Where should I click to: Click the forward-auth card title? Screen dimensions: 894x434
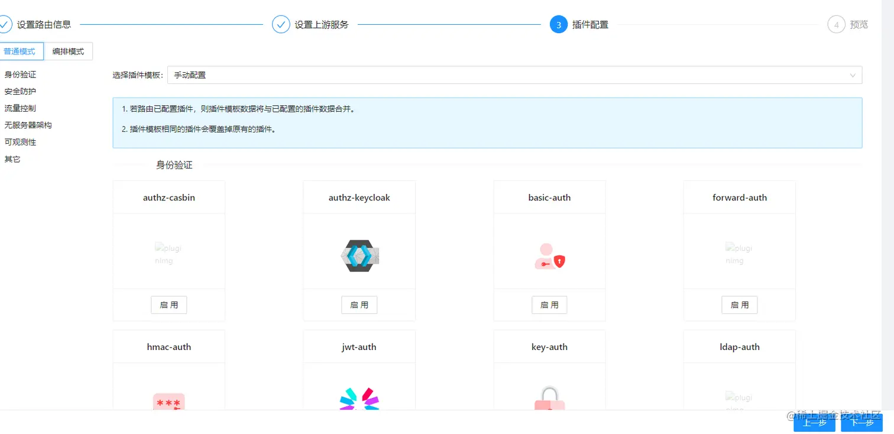tap(740, 197)
